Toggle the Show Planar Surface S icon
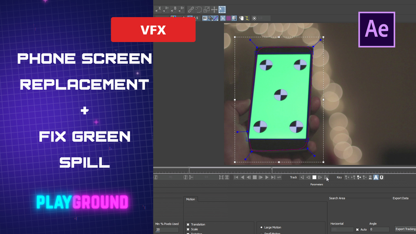Viewport: 416px width, 234px height. click(x=223, y=18)
